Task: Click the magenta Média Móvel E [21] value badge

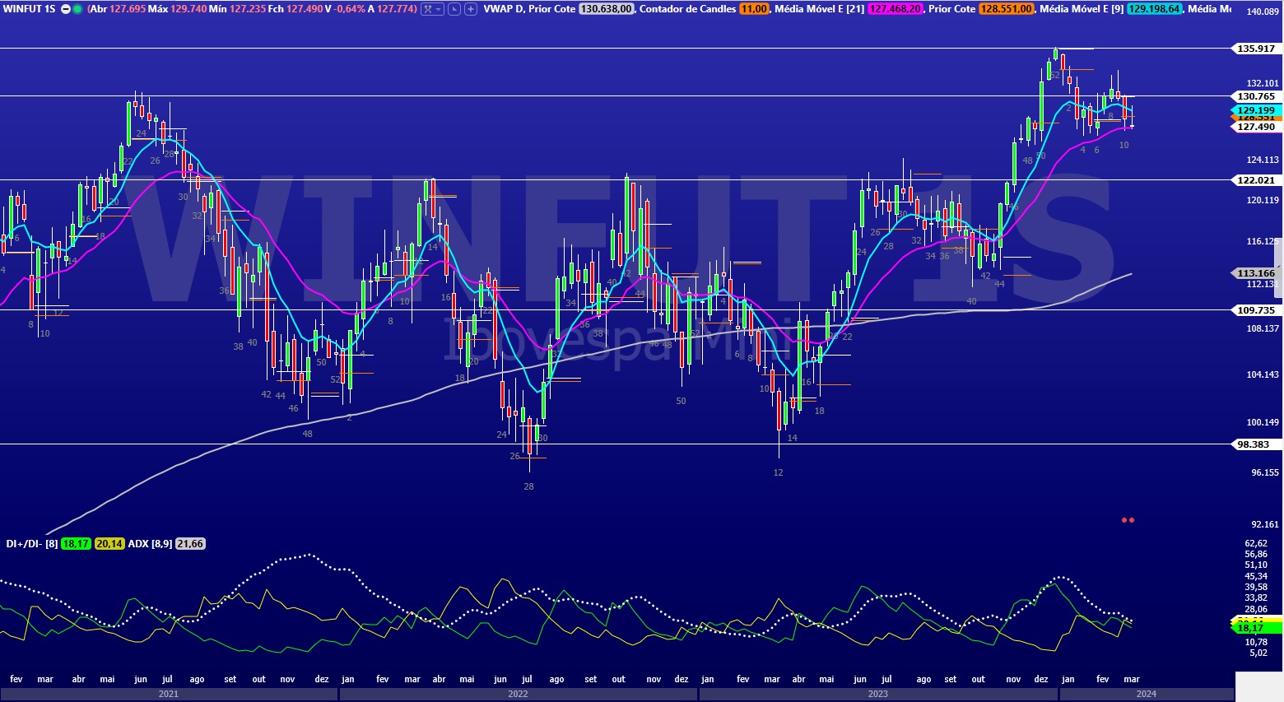Action: (x=895, y=9)
